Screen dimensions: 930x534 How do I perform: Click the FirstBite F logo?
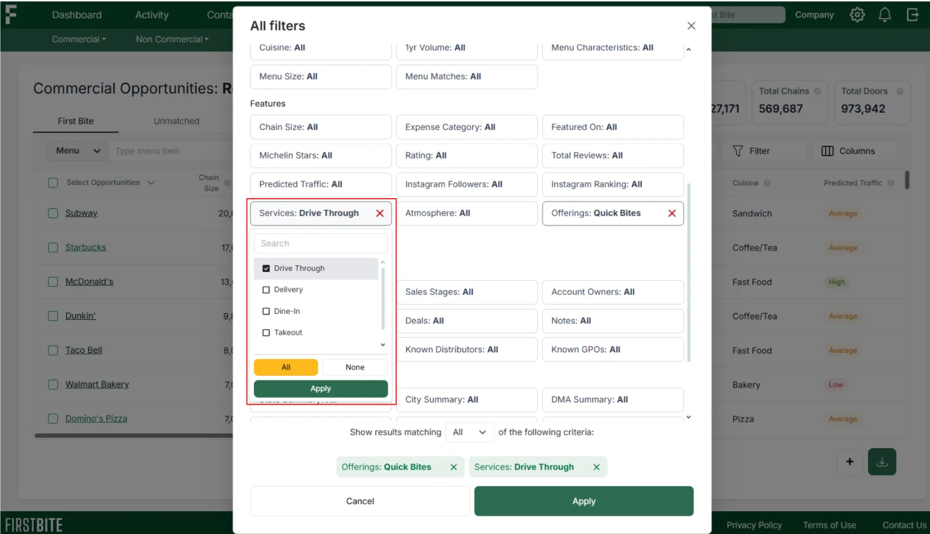click(x=11, y=15)
